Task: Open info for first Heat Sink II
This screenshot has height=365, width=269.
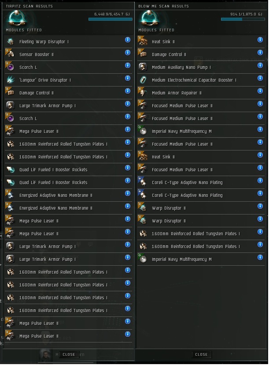Action: point(260,40)
